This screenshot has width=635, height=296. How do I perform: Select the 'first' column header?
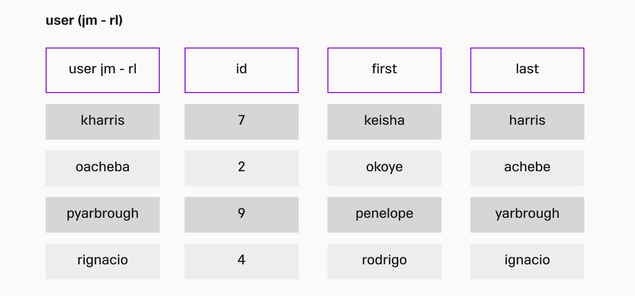pos(384,70)
